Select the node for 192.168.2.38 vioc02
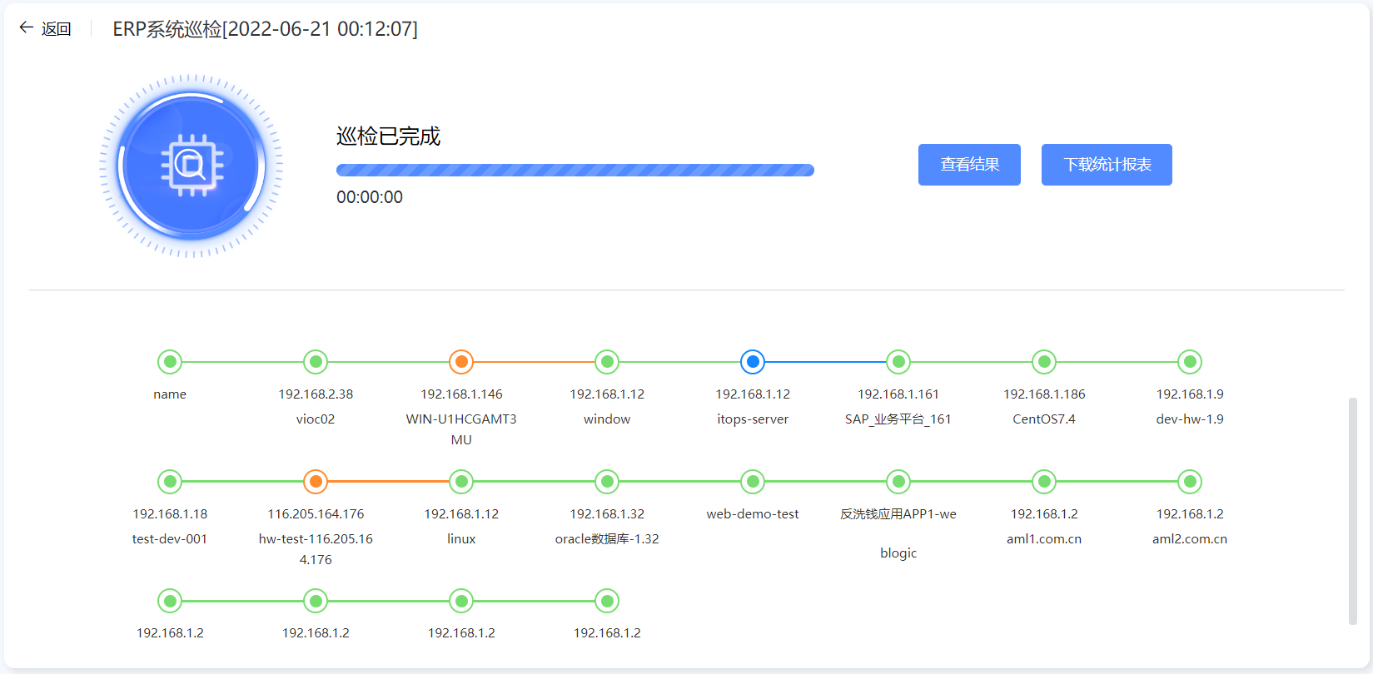 (316, 362)
